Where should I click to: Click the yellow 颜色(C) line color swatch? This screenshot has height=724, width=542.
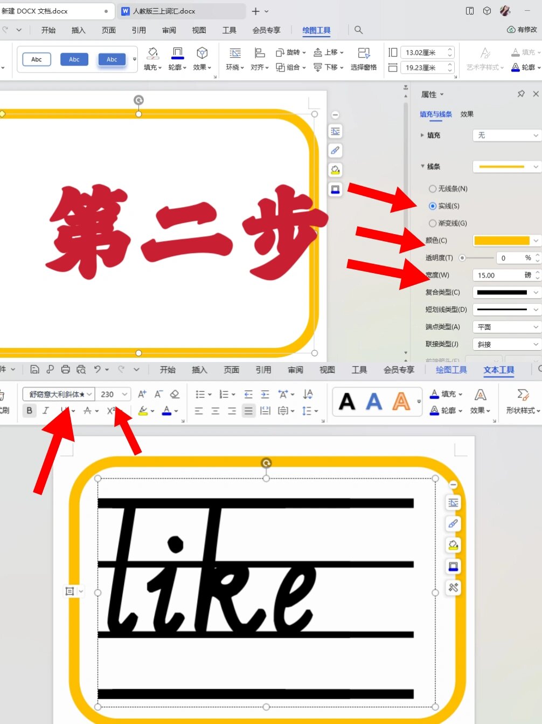[x=502, y=241]
